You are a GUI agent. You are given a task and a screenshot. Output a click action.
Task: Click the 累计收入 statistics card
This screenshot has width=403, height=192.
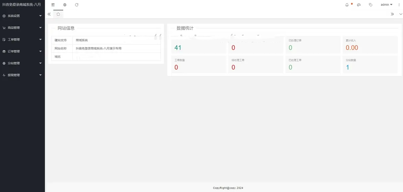pyautogui.click(x=370, y=45)
